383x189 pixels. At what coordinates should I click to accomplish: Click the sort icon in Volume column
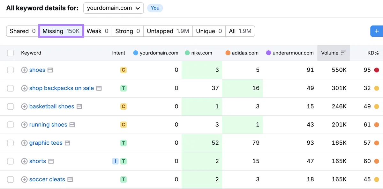(x=343, y=53)
